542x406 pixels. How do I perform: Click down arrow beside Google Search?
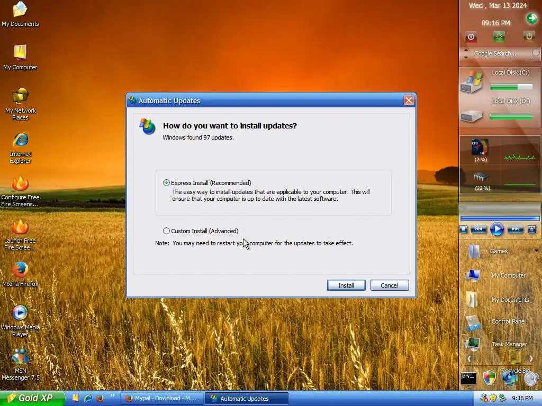[x=466, y=57]
